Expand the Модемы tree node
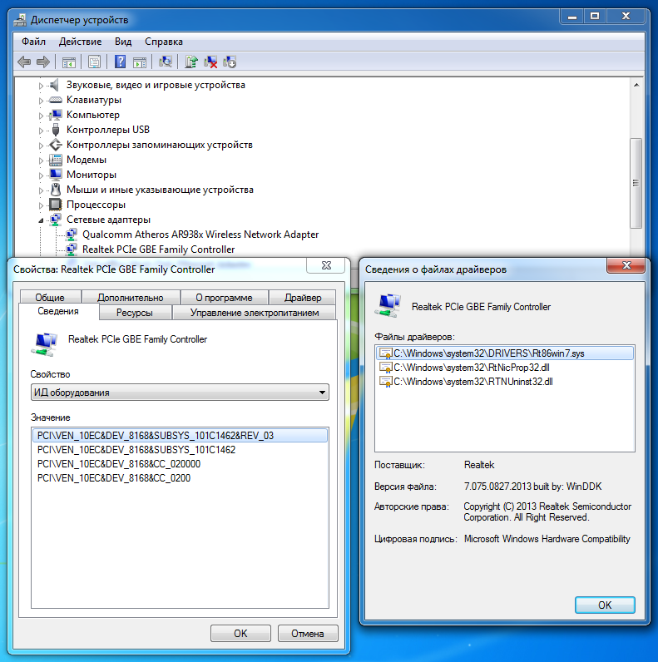The width and height of the screenshot is (658, 662). pos(41,161)
